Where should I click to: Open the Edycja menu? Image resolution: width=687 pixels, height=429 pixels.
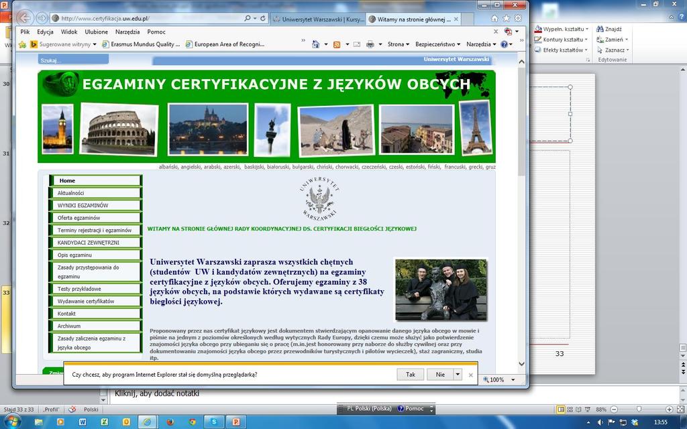click(x=45, y=32)
